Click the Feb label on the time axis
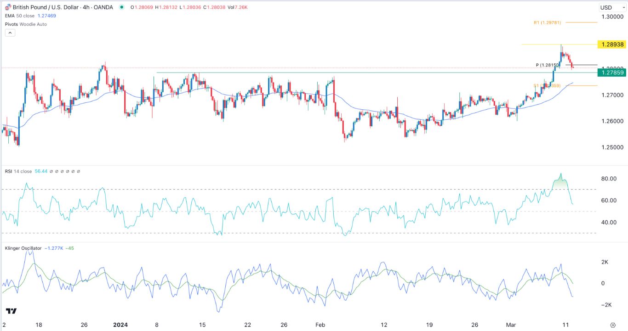 click(320, 325)
